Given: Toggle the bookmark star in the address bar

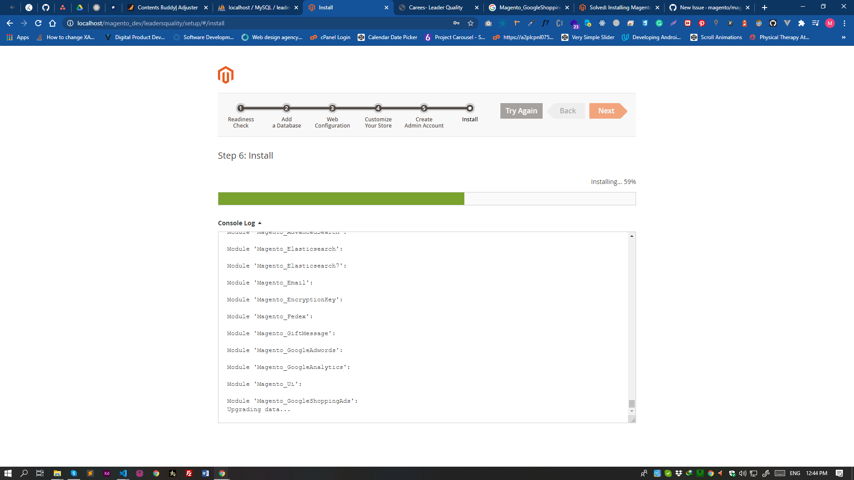Looking at the screenshot, I should pos(471,23).
